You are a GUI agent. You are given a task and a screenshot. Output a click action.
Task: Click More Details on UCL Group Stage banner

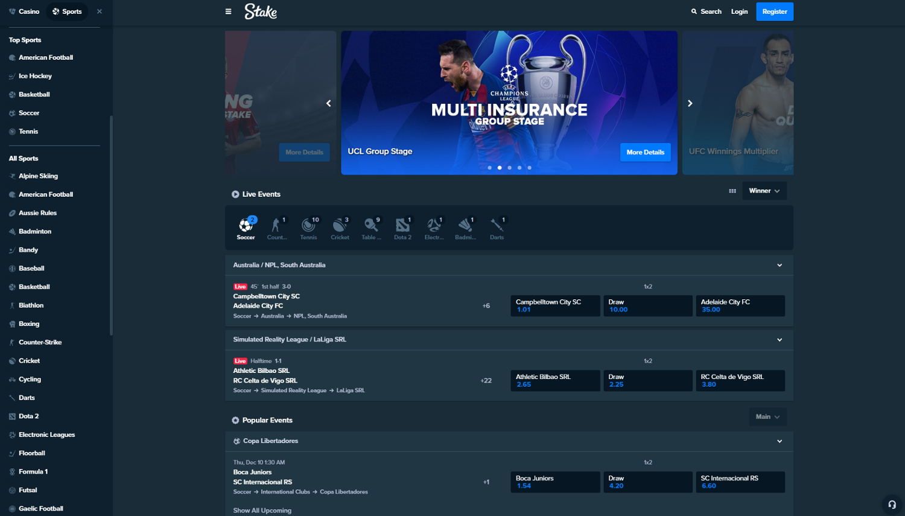645,152
